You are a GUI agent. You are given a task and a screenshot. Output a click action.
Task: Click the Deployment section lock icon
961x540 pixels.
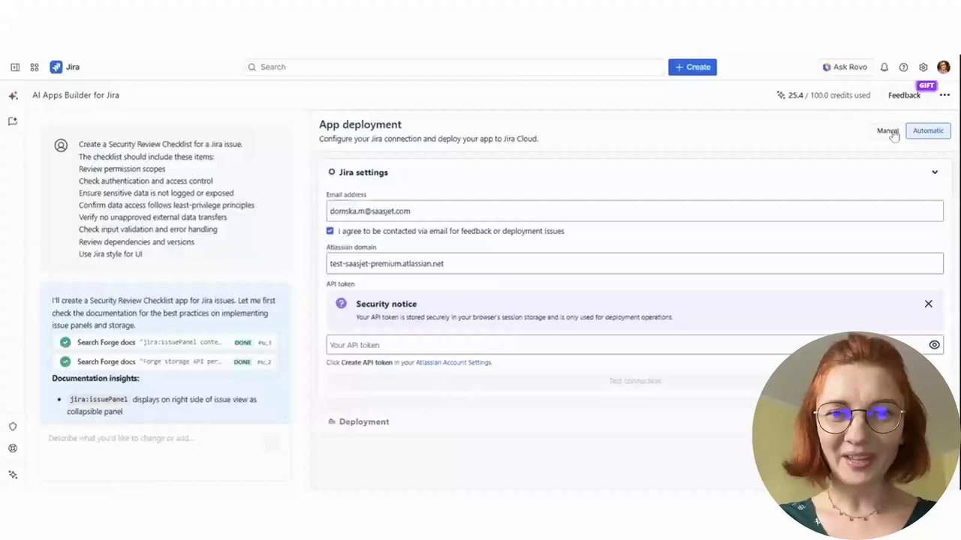(x=332, y=421)
